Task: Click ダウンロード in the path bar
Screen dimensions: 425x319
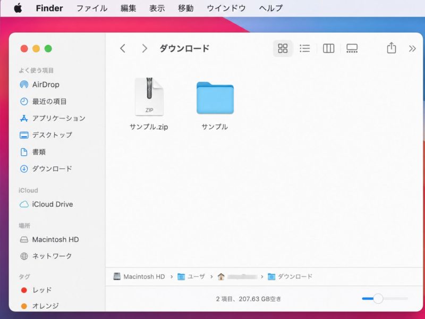Action: point(290,276)
